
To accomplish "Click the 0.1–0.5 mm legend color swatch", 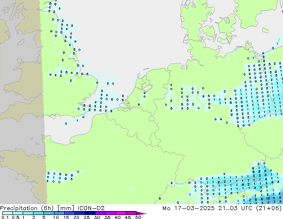I will (x=8, y=213).
